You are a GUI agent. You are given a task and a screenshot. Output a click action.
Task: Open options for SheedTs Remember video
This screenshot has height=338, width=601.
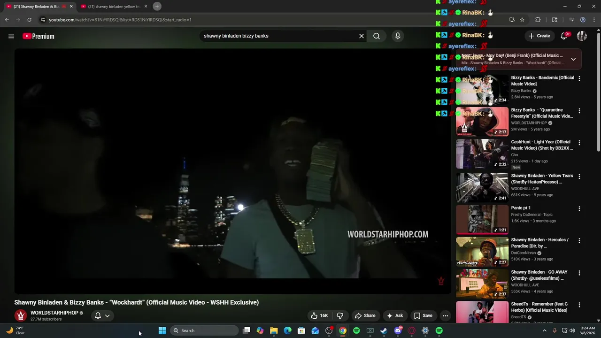579,305
